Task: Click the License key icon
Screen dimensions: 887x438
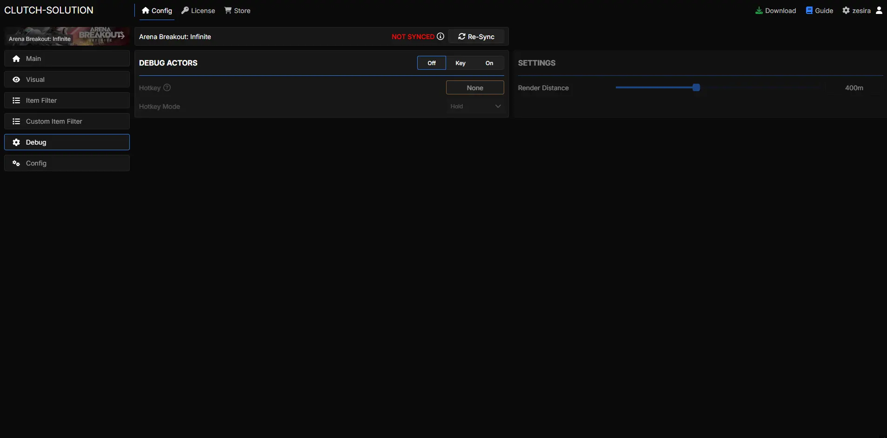Action: pyautogui.click(x=185, y=10)
